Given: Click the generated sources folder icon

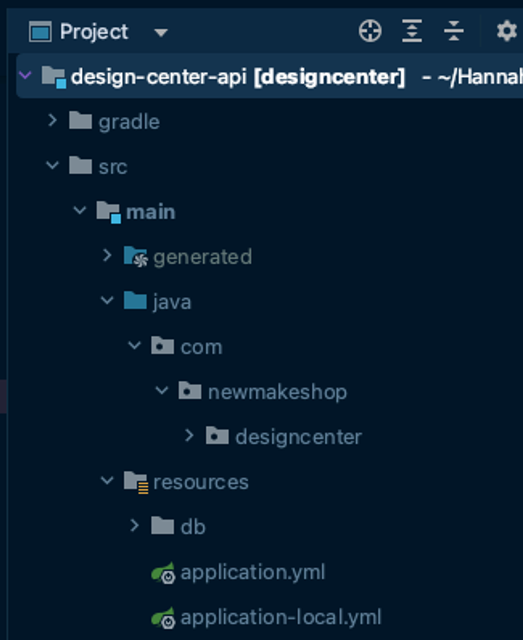Looking at the screenshot, I should tap(135, 256).
